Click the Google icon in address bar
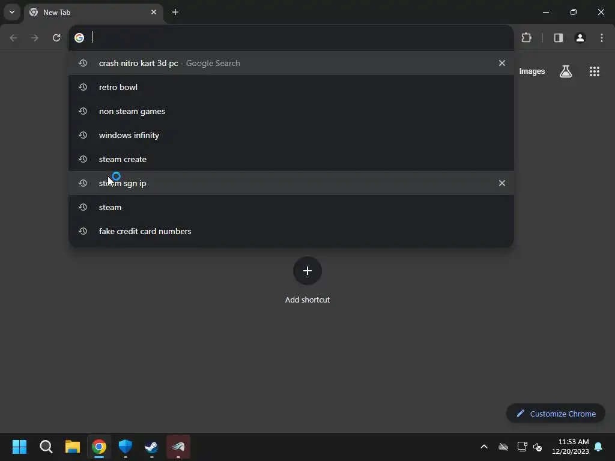Screen dimensions: 615x461 coord(79,38)
